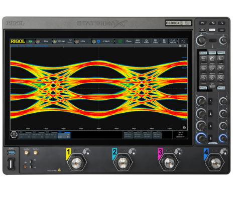Expand the toolbar right arrow
The width and height of the screenshot is (236, 197).
[178, 41]
